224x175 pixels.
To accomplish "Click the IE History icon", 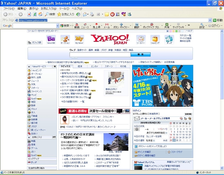I will click(78, 14).
